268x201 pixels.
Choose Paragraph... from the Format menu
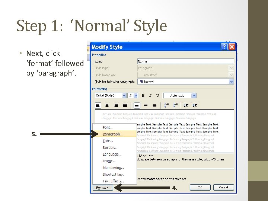click(x=114, y=134)
